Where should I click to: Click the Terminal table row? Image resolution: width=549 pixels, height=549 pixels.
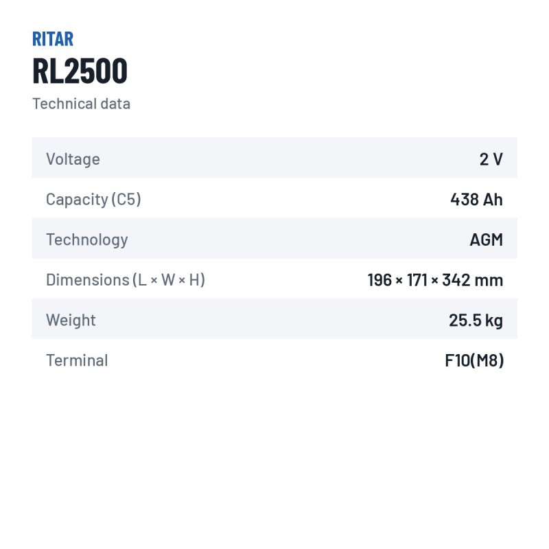point(274,359)
